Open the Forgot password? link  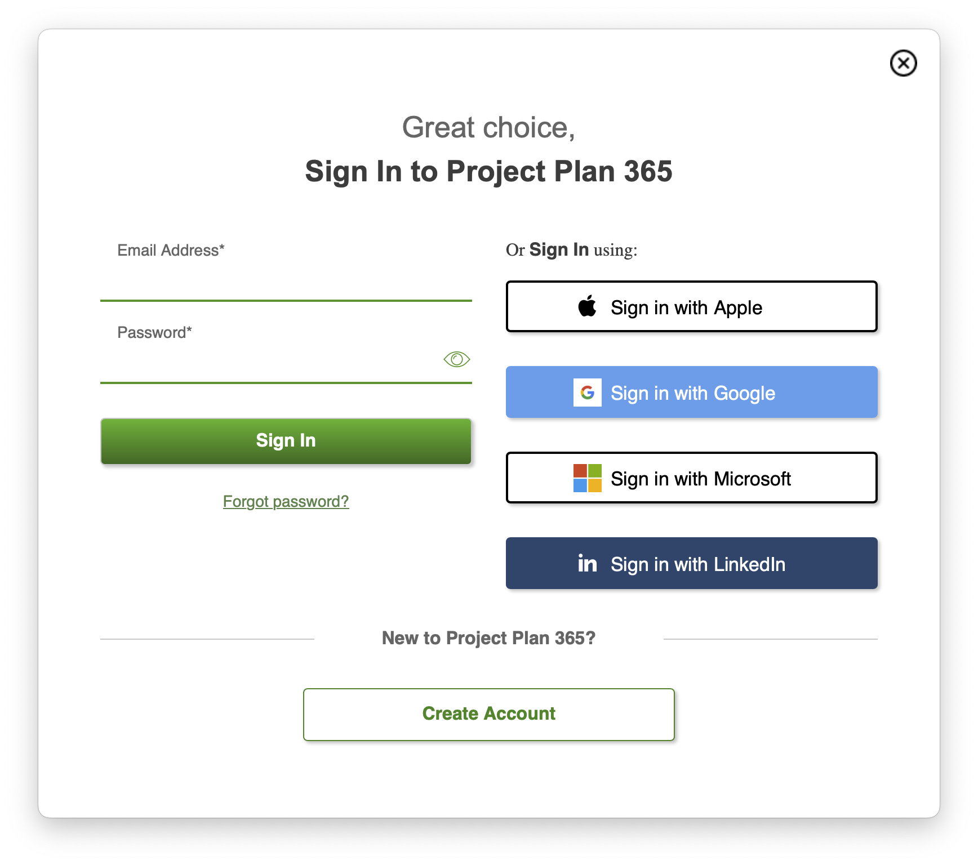(286, 501)
